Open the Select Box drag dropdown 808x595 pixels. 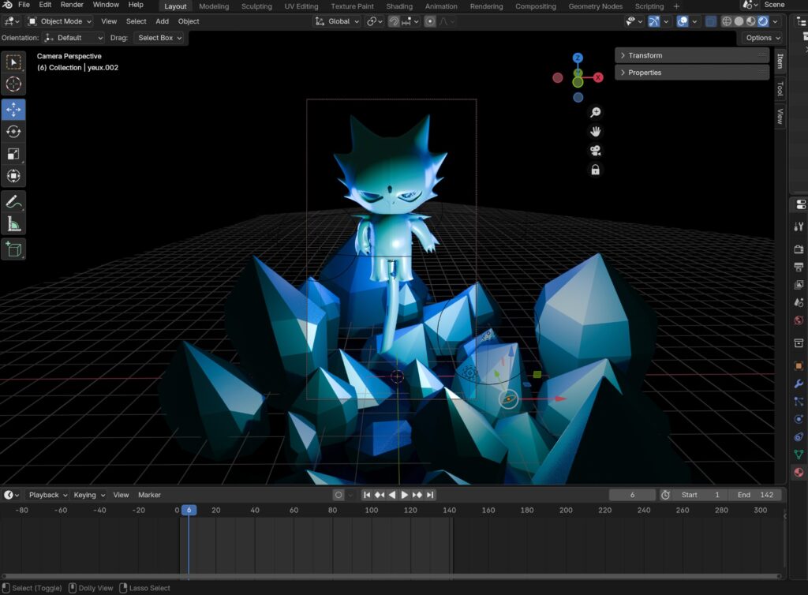point(159,38)
